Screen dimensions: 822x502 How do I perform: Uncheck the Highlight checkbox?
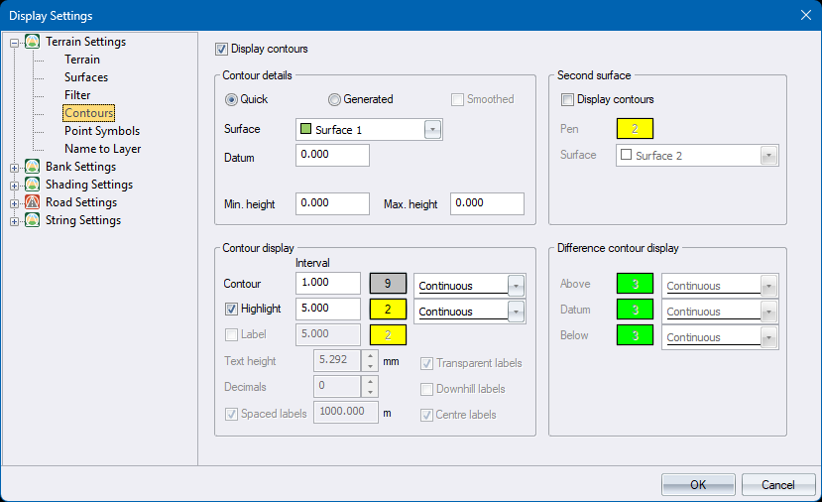(x=231, y=310)
